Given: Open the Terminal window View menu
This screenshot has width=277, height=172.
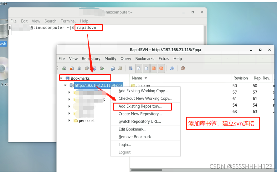Looking at the screenshot, I should 36,21.
